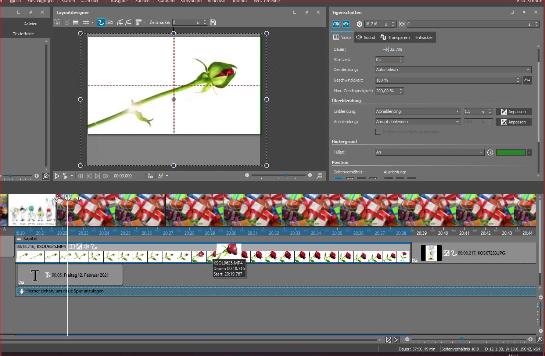545x356 pixels.
Task: Save the Zeitmarke with the disk icon
Action: point(213,22)
